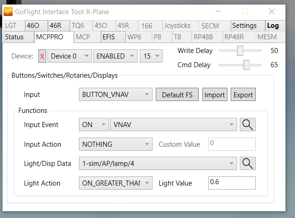Open the Light Action ON_GREATER_THAN dropdown
The image size is (295, 218).
pos(116,183)
